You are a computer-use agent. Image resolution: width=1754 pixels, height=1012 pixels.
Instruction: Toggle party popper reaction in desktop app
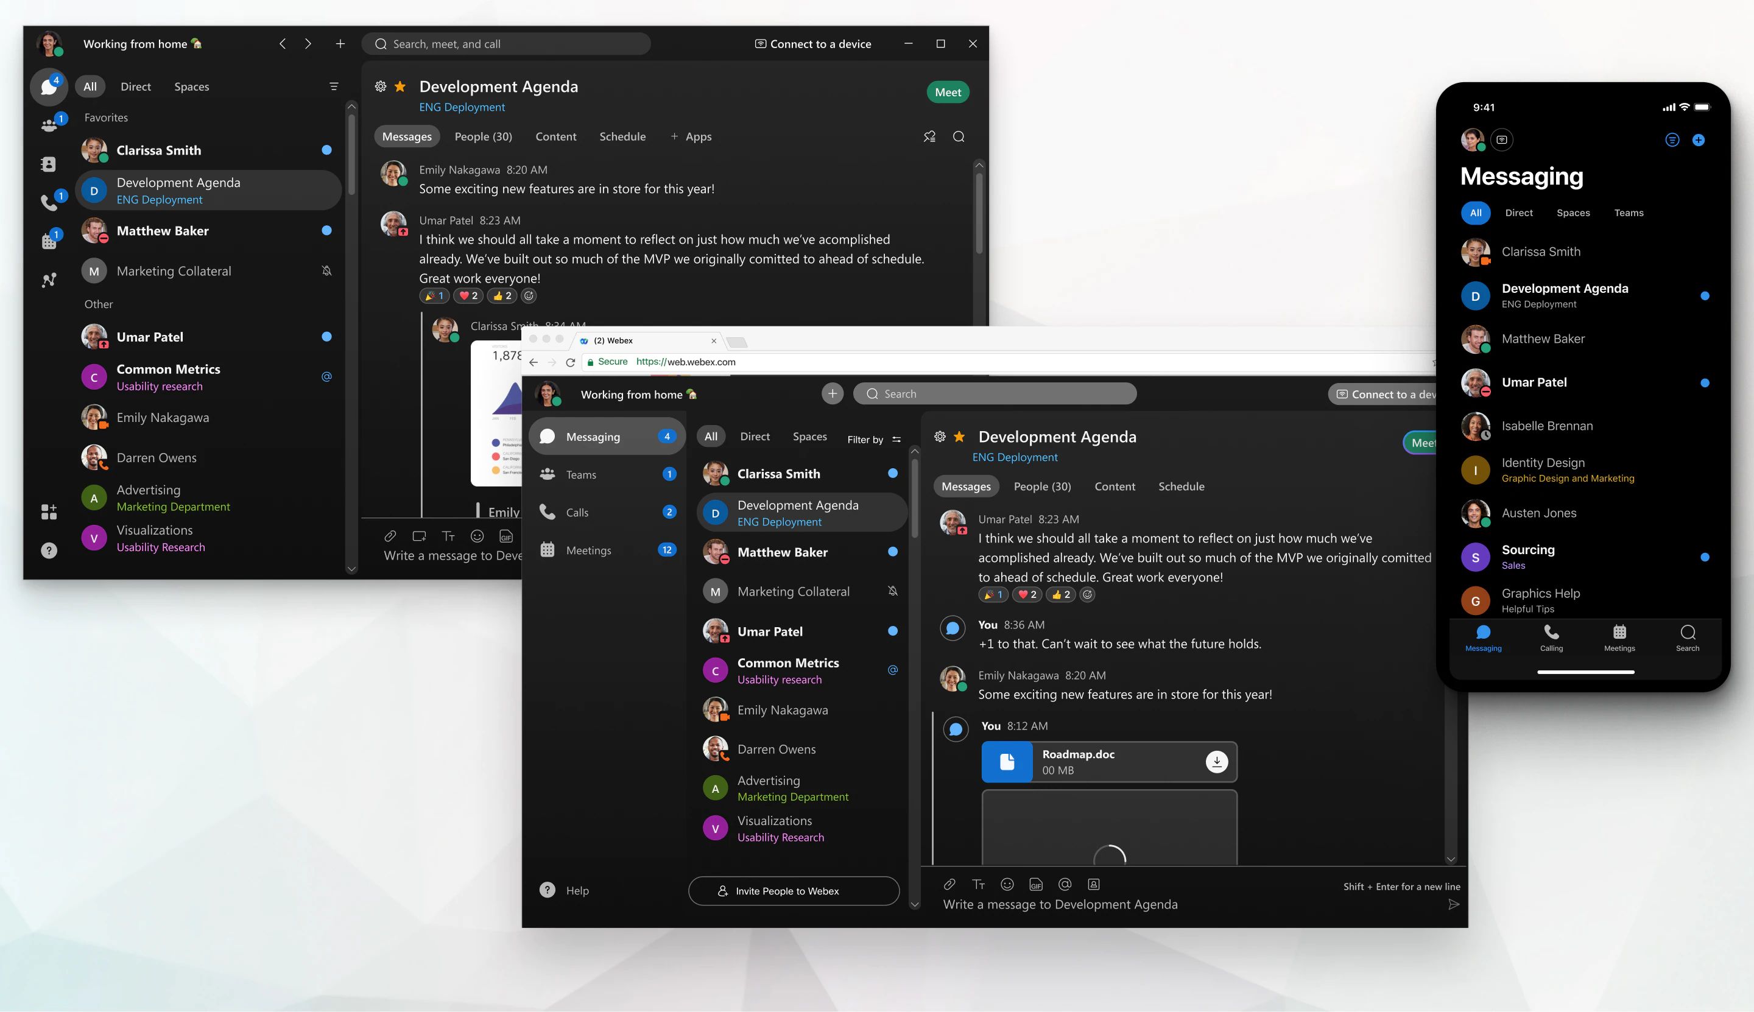tap(434, 295)
